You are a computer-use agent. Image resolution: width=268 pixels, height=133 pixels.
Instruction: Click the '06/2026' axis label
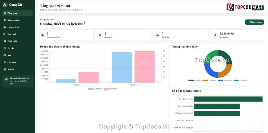(133, 85)
